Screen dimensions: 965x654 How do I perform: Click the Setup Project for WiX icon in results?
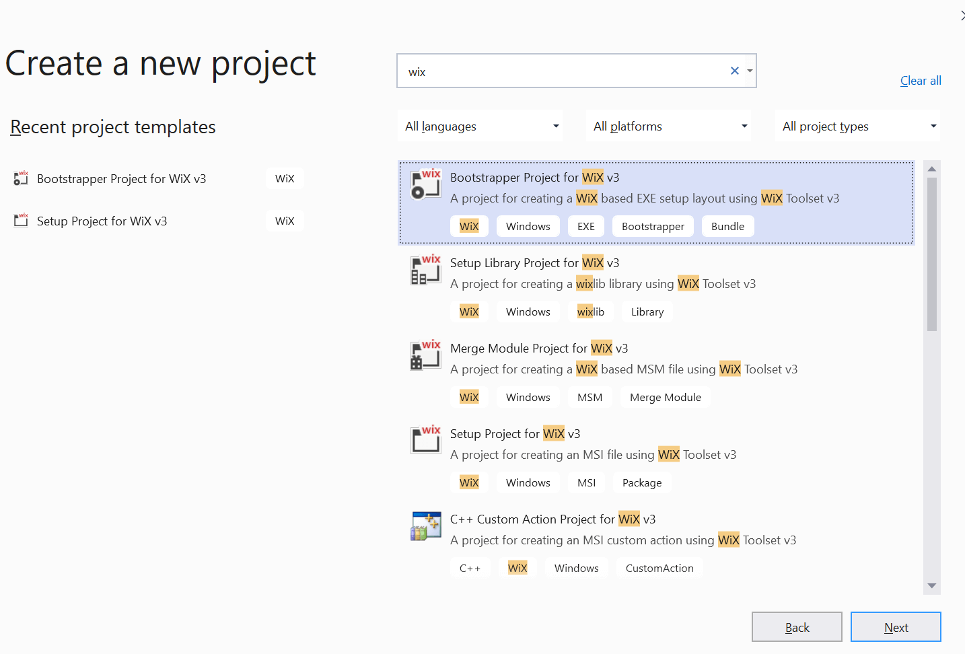[426, 440]
